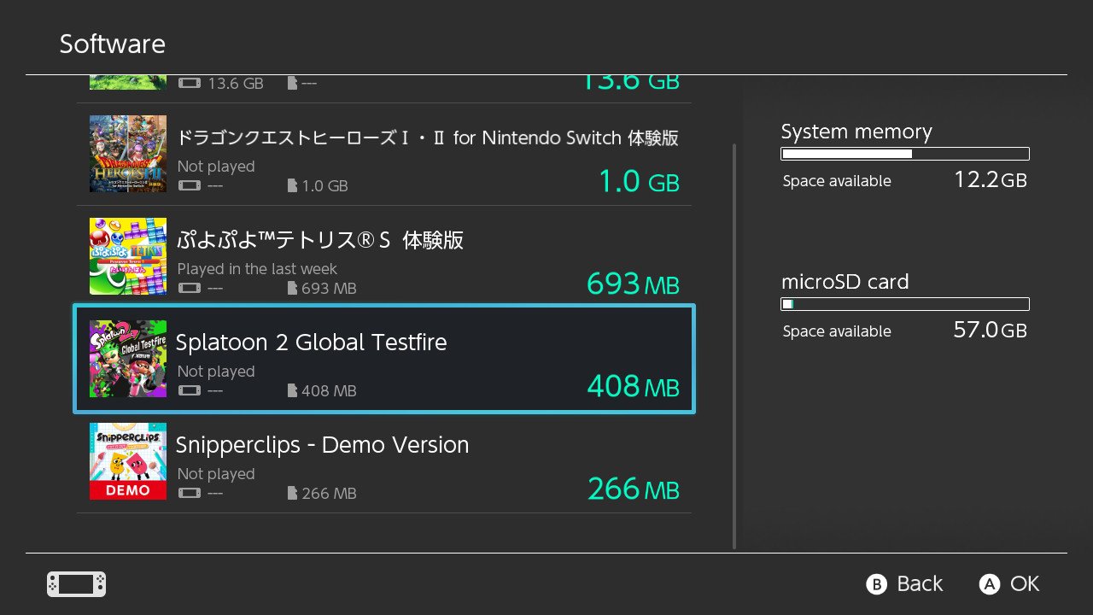This screenshot has height=615, width=1093.
Task: Click the Puyo Puyo Tetris S game icon
Action: pyautogui.click(x=128, y=256)
